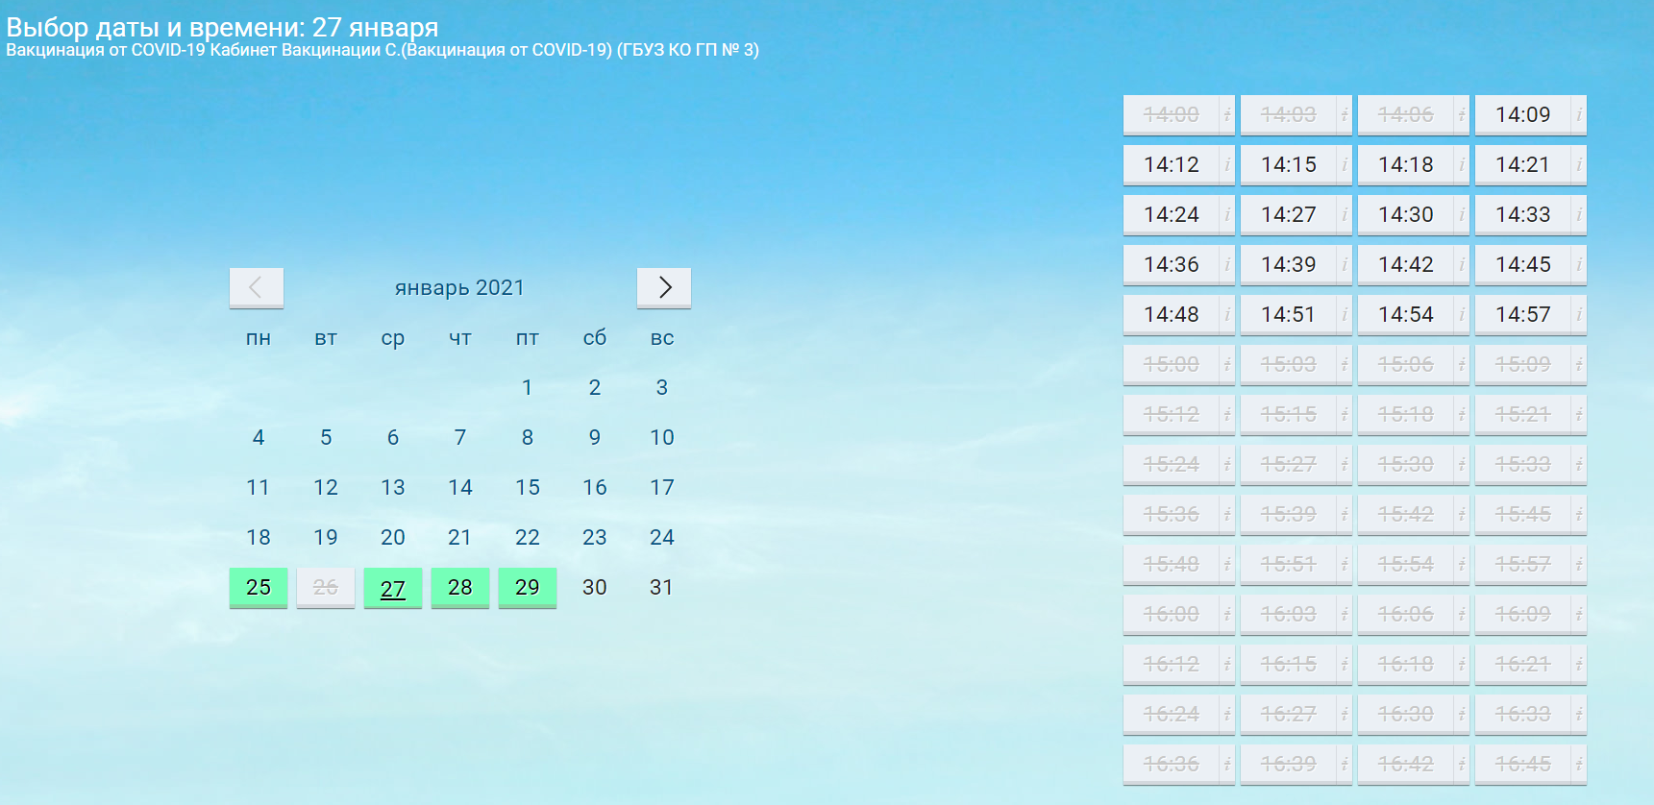Choose the 14:30 appointment time
Screen dimensions: 1654x805
pos(1405,214)
